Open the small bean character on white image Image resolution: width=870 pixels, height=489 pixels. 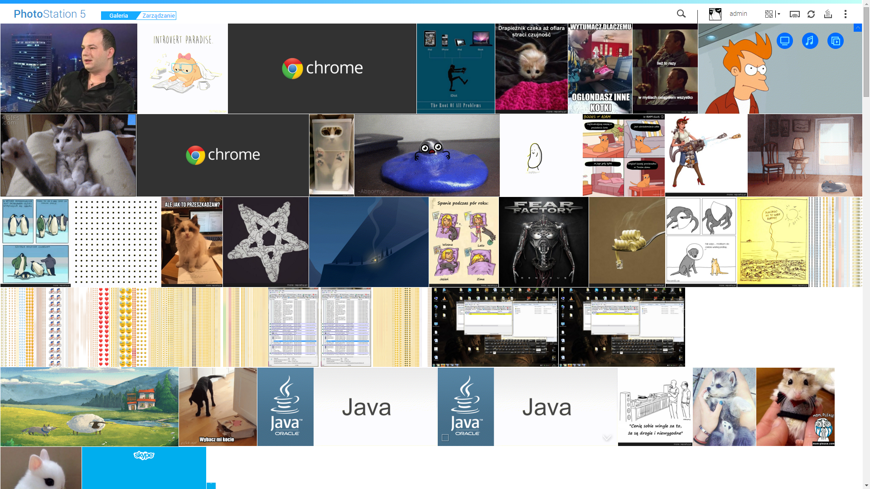tap(541, 155)
